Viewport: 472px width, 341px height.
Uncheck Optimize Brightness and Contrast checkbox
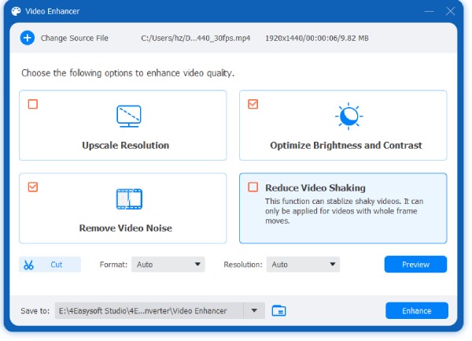253,104
